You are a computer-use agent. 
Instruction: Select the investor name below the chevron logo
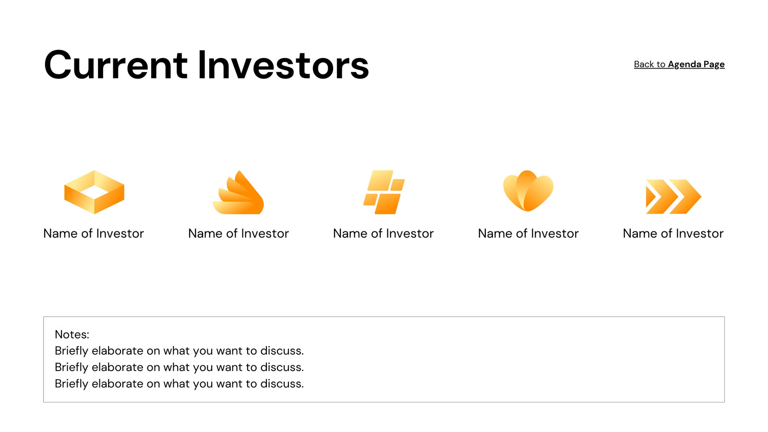coord(673,233)
